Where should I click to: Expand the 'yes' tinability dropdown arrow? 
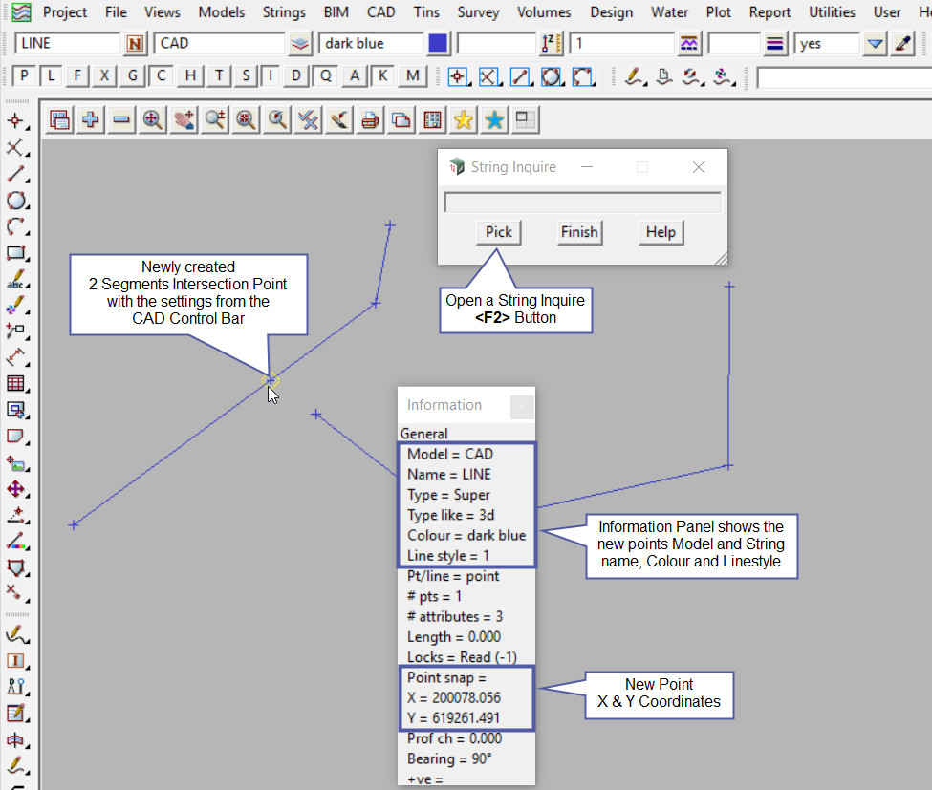874,44
